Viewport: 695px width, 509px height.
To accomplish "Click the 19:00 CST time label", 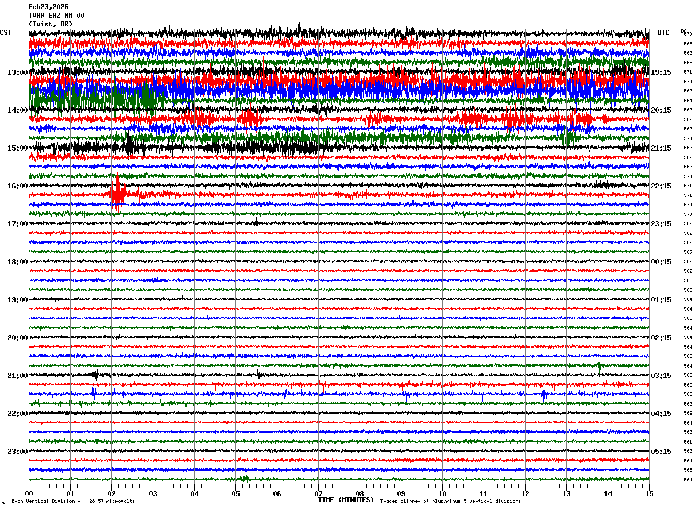I will pyautogui.click(x=18, y=300).
